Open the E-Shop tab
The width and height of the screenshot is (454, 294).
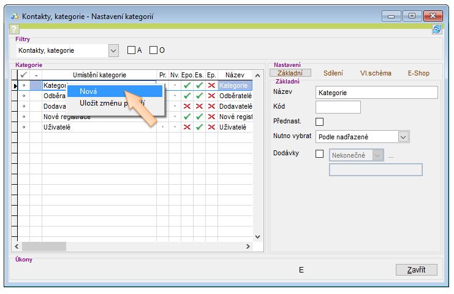point(418,73)
